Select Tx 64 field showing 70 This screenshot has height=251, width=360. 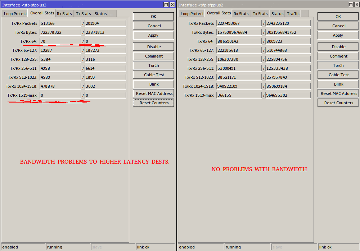60,41
